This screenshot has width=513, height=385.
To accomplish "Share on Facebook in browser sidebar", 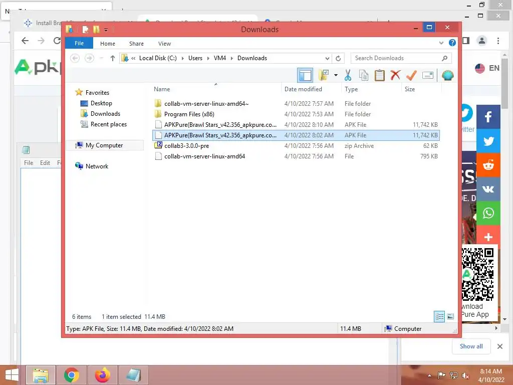I will click(x=488, y=117).
